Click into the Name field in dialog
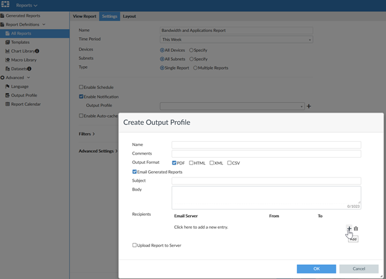 (266, 145)
